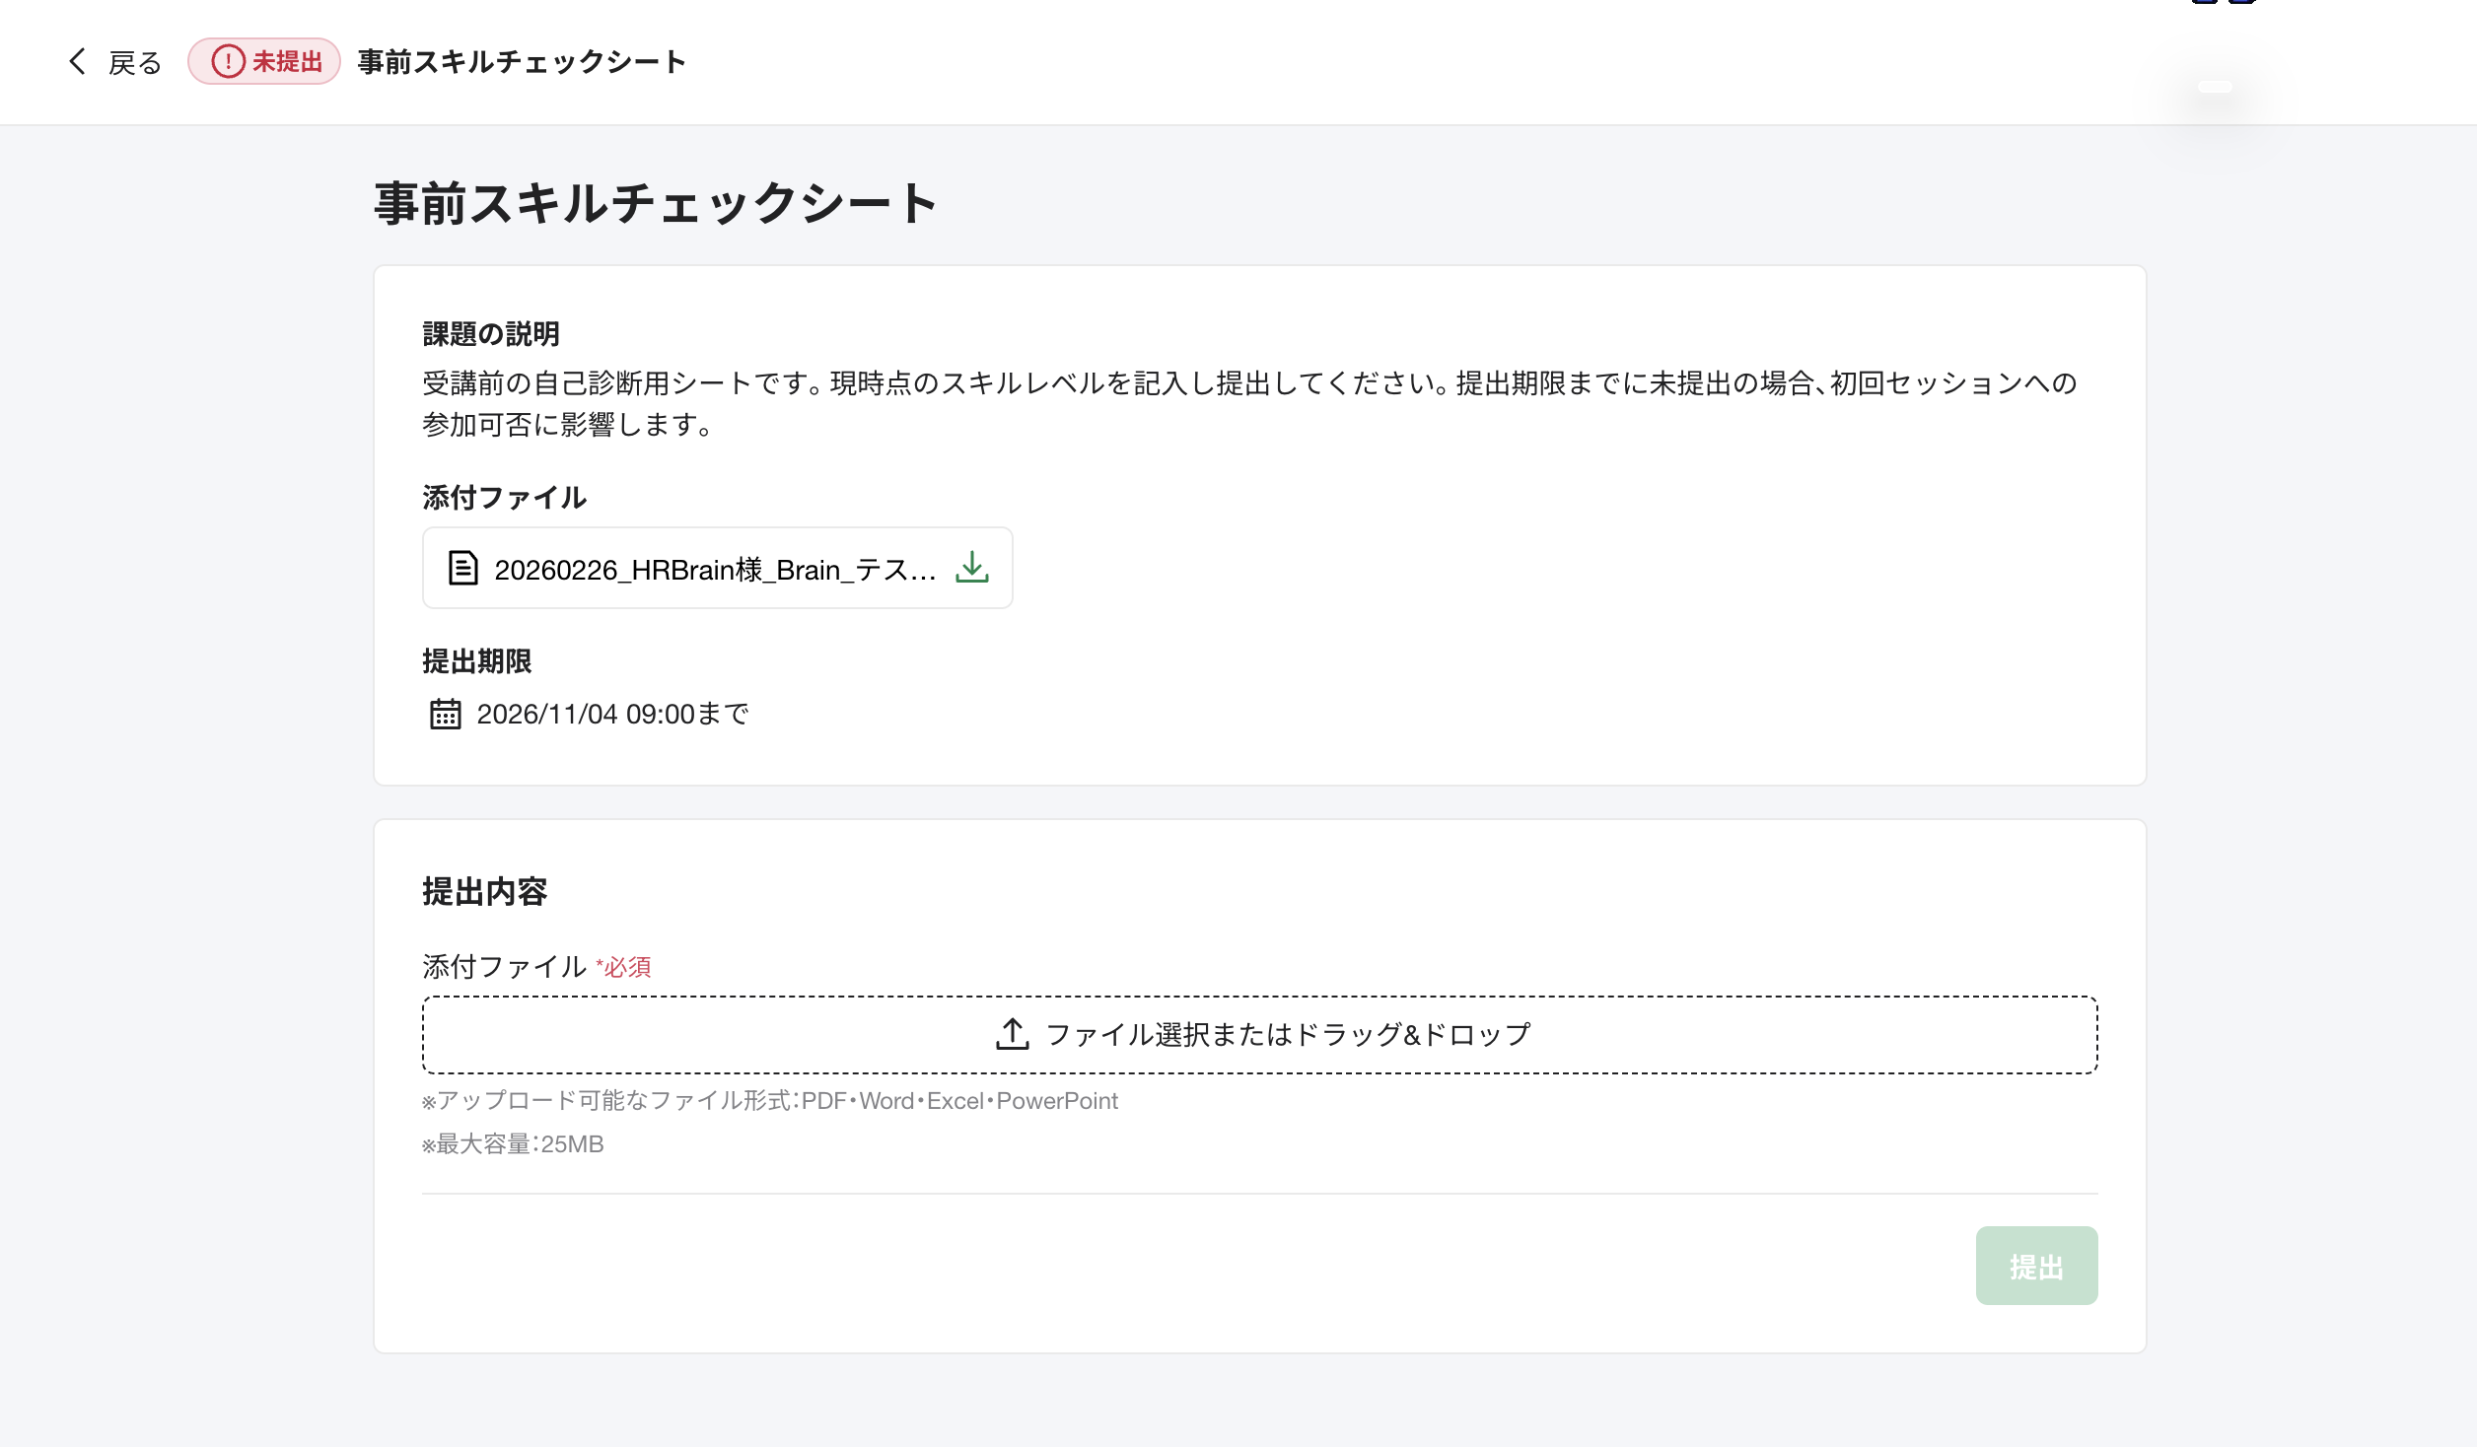The image size is (2477, 1447).
Task: Click the green 提出 submit button
Action: click(2036, 1266)
